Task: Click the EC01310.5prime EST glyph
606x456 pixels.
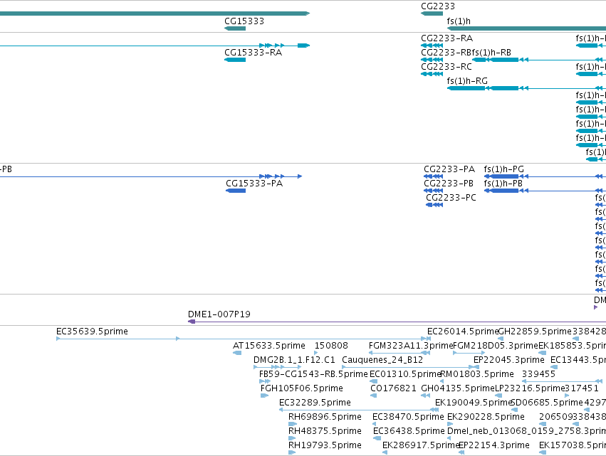Action: [373, 381]
